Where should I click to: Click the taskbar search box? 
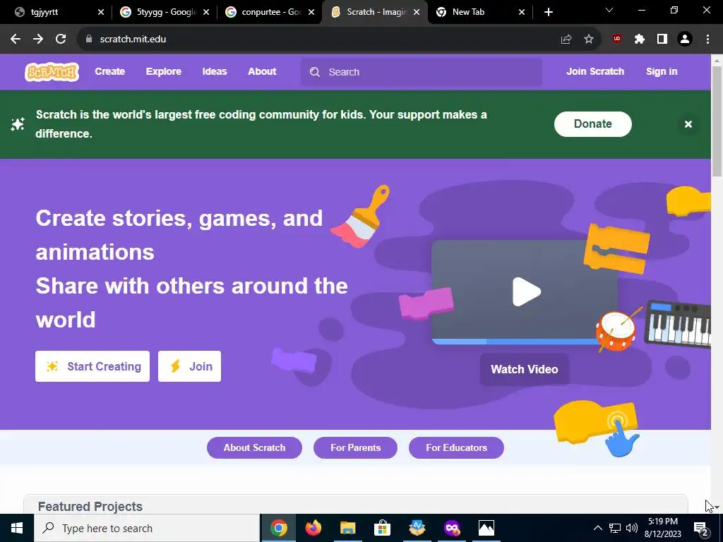(147, 528)
